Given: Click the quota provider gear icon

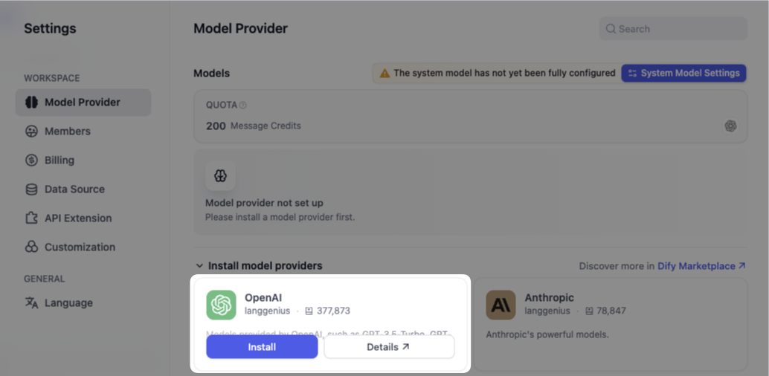Looking at the screenshot, I should tap(730, 126).
